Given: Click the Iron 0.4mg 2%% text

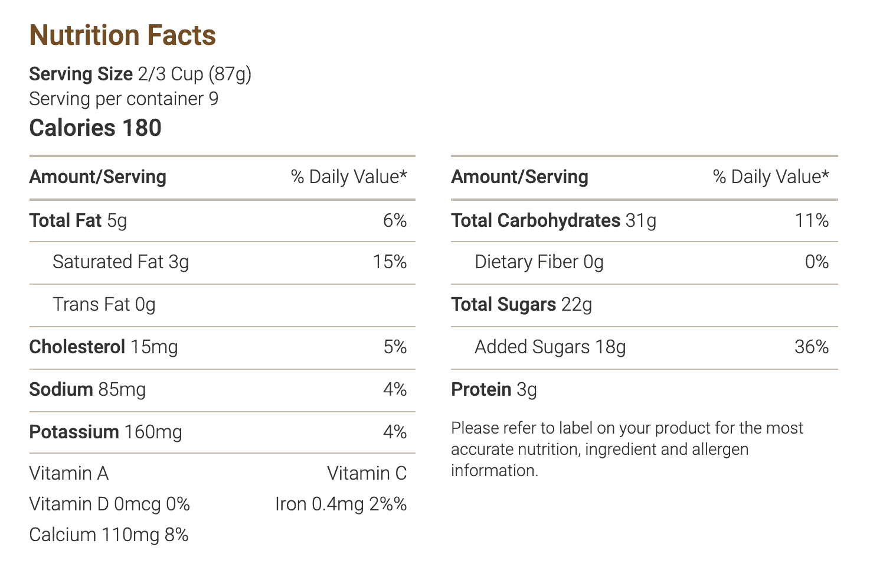Looking at the screenshot, I should coord(341,504).
